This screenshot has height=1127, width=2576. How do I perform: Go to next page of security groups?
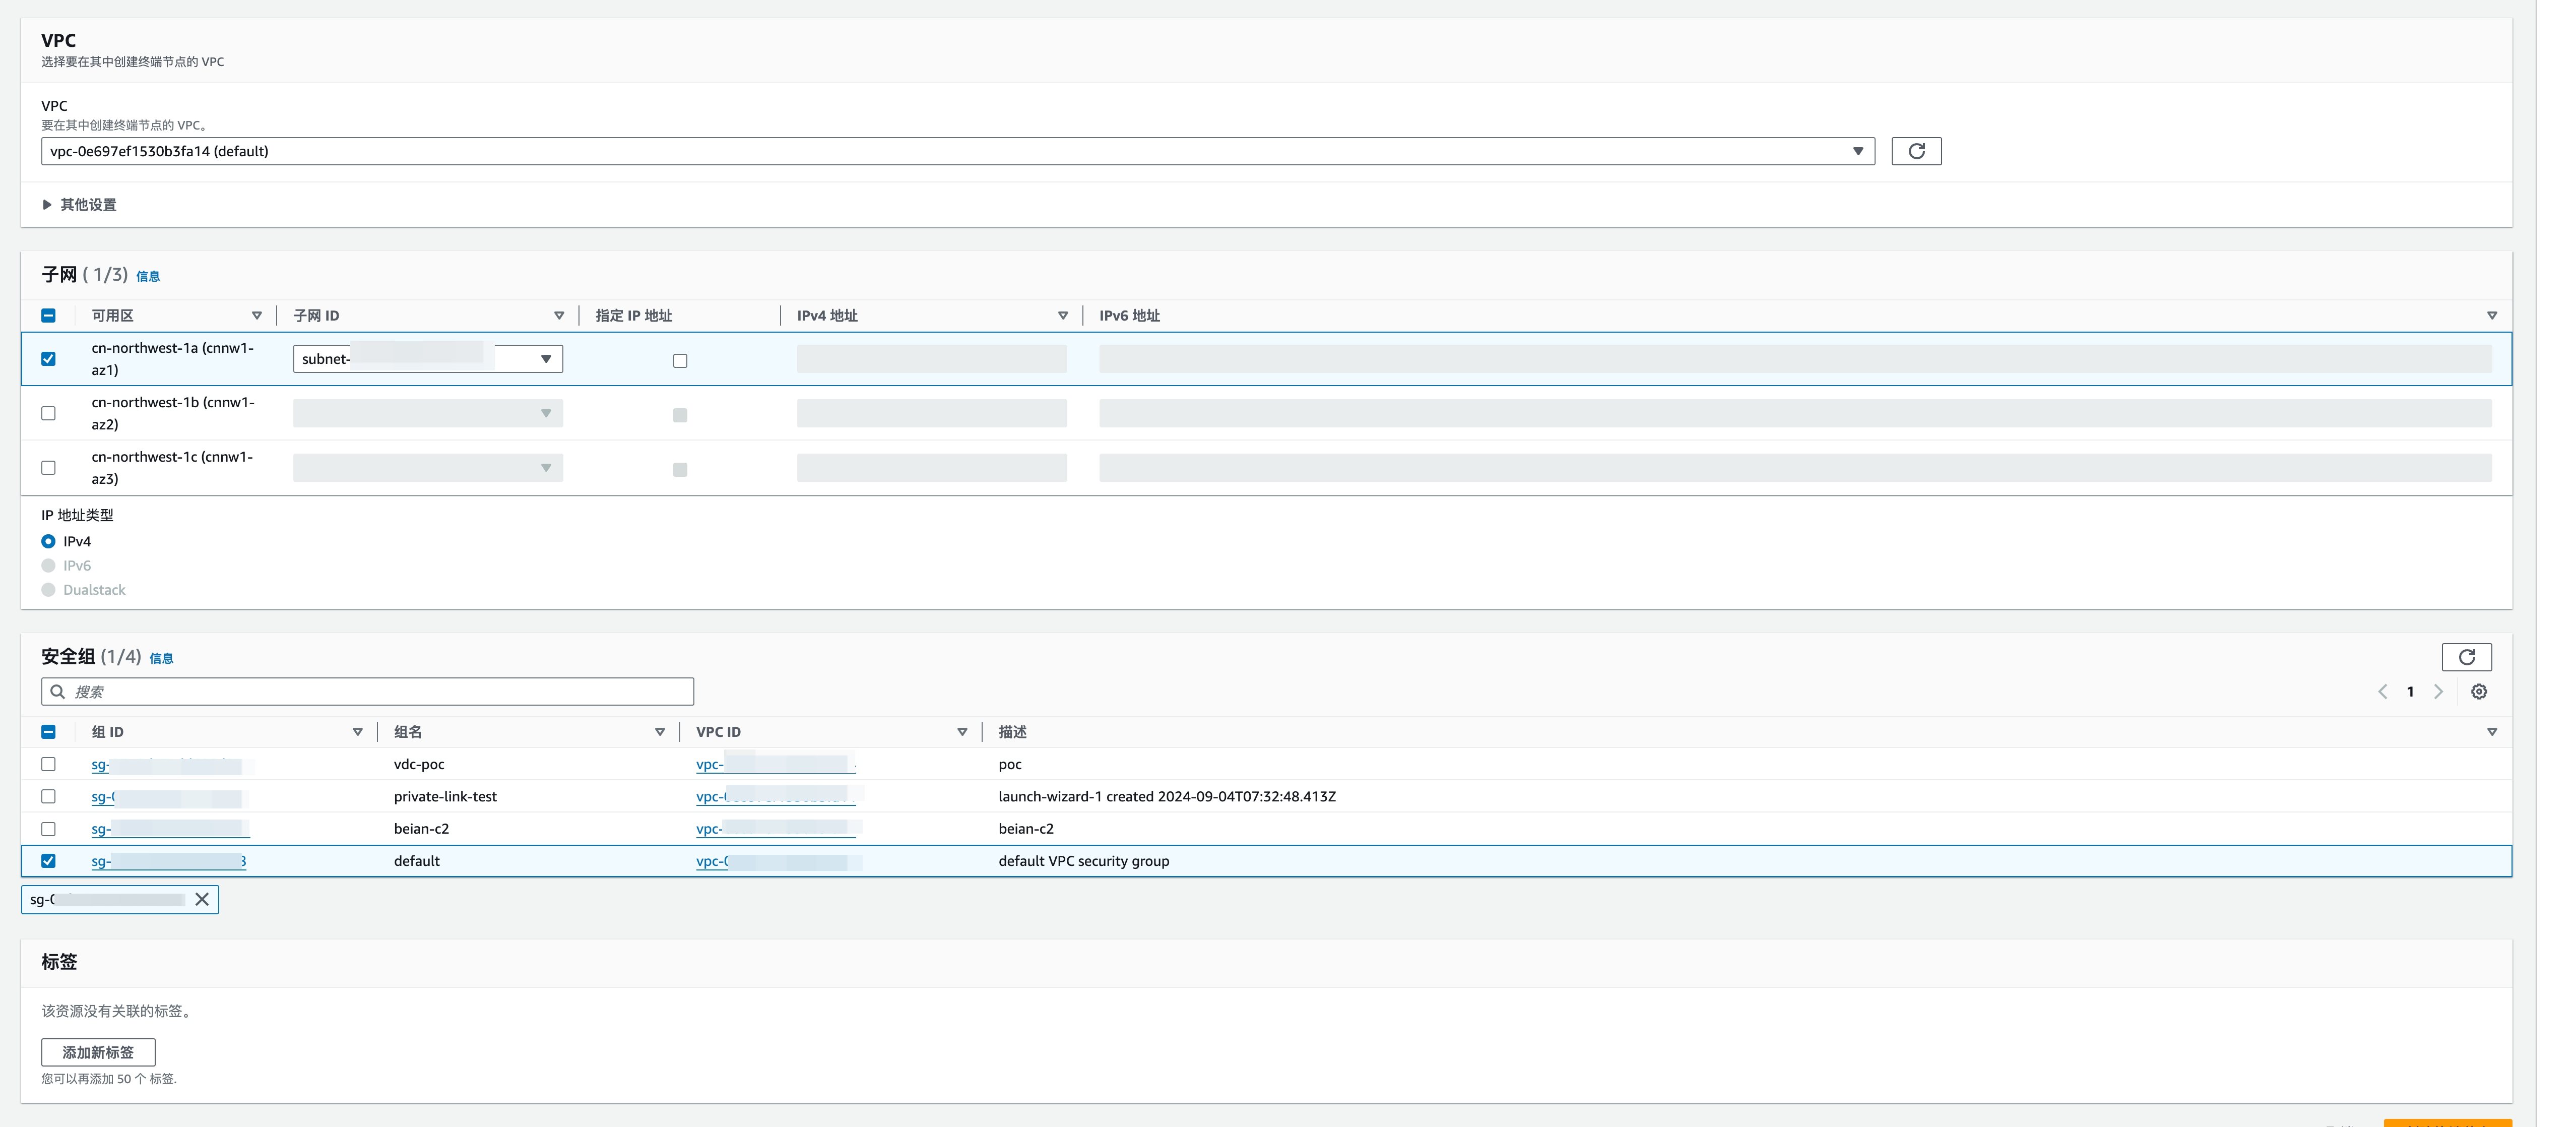point(2438,692)
